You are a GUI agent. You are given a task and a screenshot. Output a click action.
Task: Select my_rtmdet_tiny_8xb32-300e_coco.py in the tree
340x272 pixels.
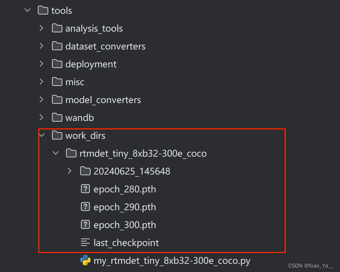point(172,261)
